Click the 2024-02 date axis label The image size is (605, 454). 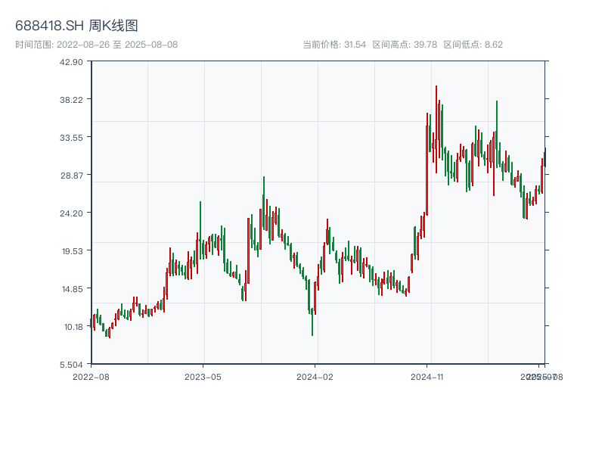[x=315, y=376]
